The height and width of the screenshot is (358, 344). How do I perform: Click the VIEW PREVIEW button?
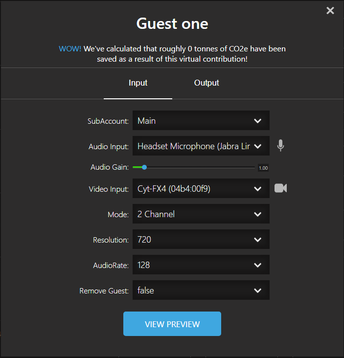click(x=172, y=324)
